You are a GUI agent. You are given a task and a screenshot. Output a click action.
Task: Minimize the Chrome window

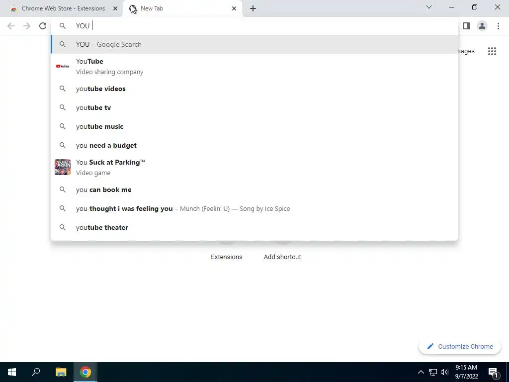[x=452, y=7]
